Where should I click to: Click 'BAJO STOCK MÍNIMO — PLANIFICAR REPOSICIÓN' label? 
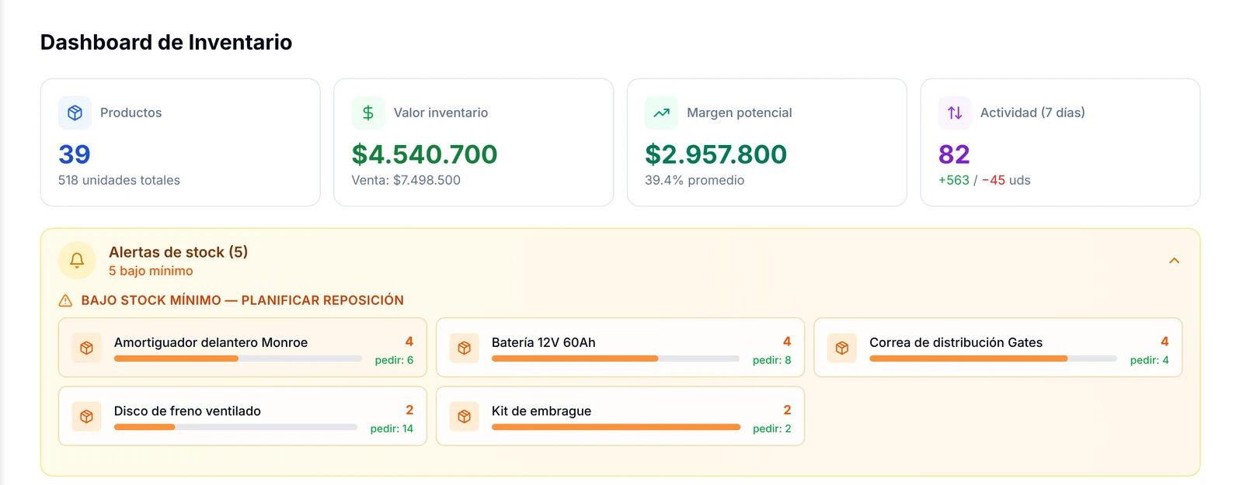coord(242,300)
